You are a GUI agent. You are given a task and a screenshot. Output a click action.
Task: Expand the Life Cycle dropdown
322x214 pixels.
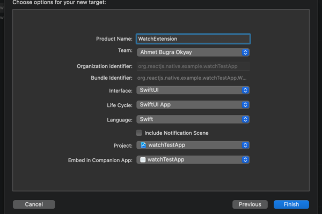188,105
